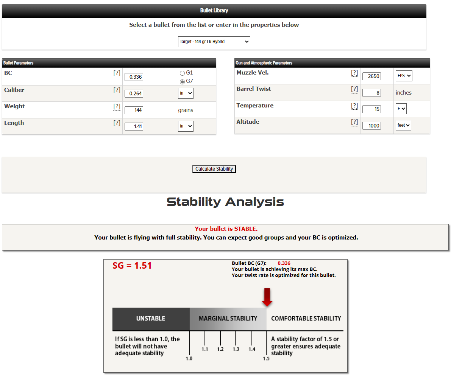Click the help icon next to BC
The height and width of the screenshot is (378, 451).
coord(117,73)
